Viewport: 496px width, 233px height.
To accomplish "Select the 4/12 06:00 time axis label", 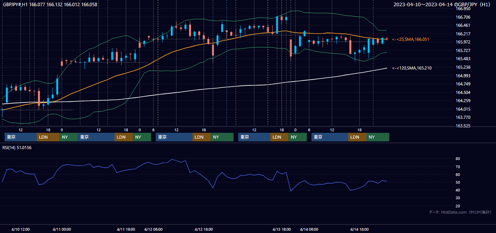I will pos(153,230).
